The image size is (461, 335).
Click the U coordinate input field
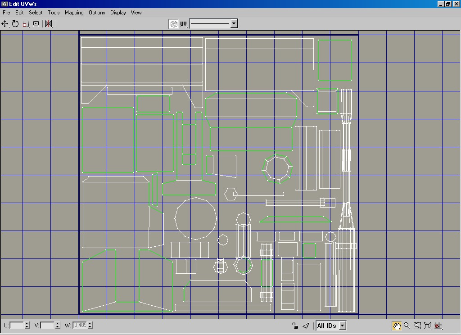tap(17, 325)
